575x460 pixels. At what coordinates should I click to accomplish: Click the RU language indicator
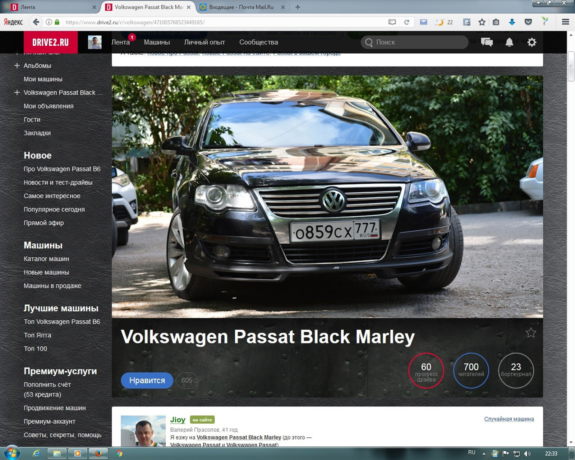click(x=471, y=452)
